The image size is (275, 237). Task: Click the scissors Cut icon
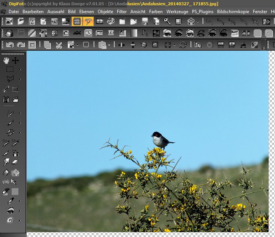pyautogui.click(x=59, y=45)
